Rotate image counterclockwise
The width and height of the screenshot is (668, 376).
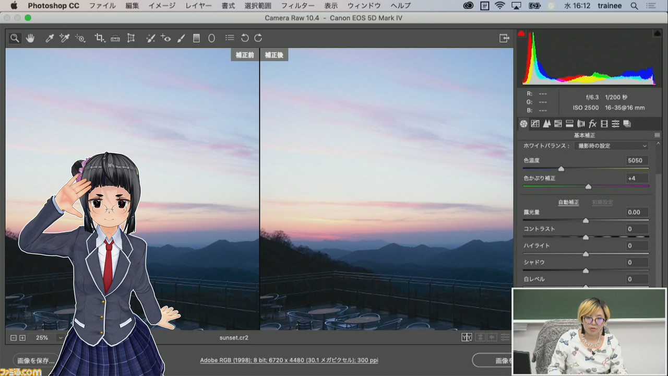(245, 38)
